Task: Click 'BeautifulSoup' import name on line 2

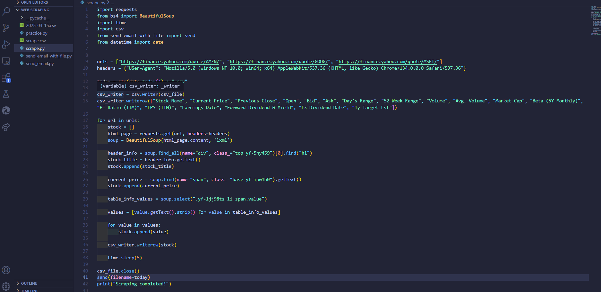Action: click(157, 16)
